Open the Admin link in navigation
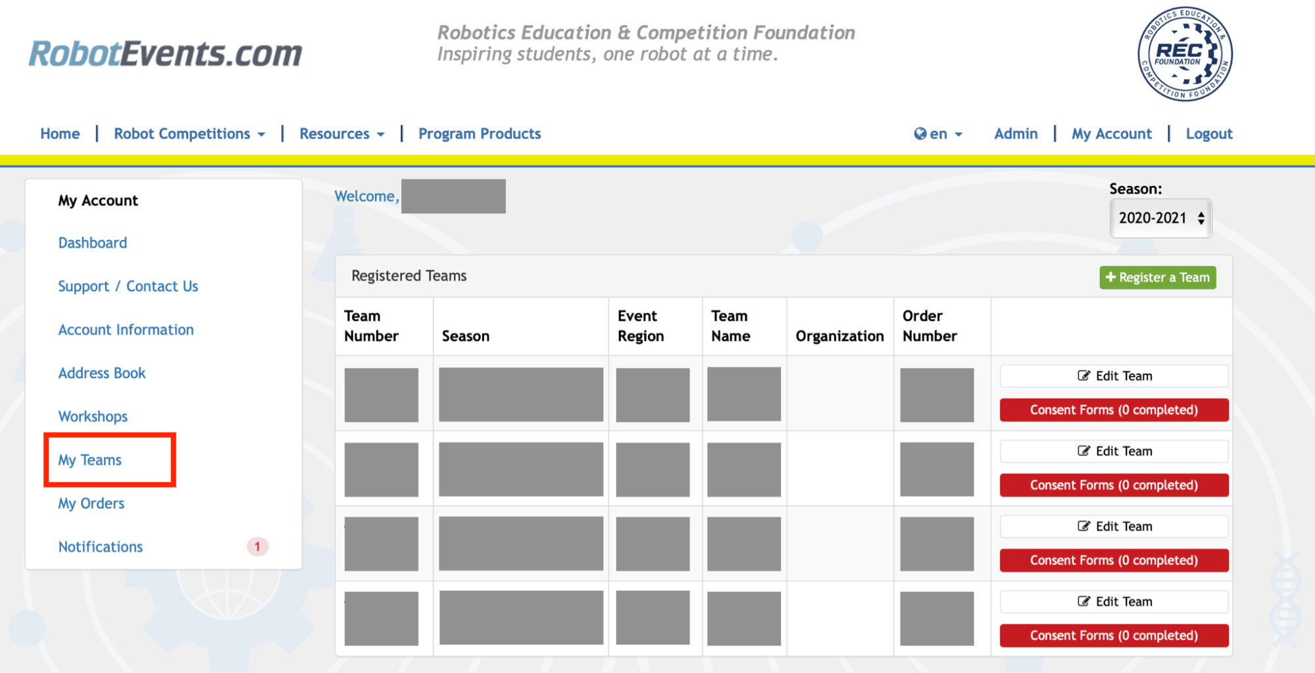The width and height of the screenshot is (1315, 673). coord(1016,134)
